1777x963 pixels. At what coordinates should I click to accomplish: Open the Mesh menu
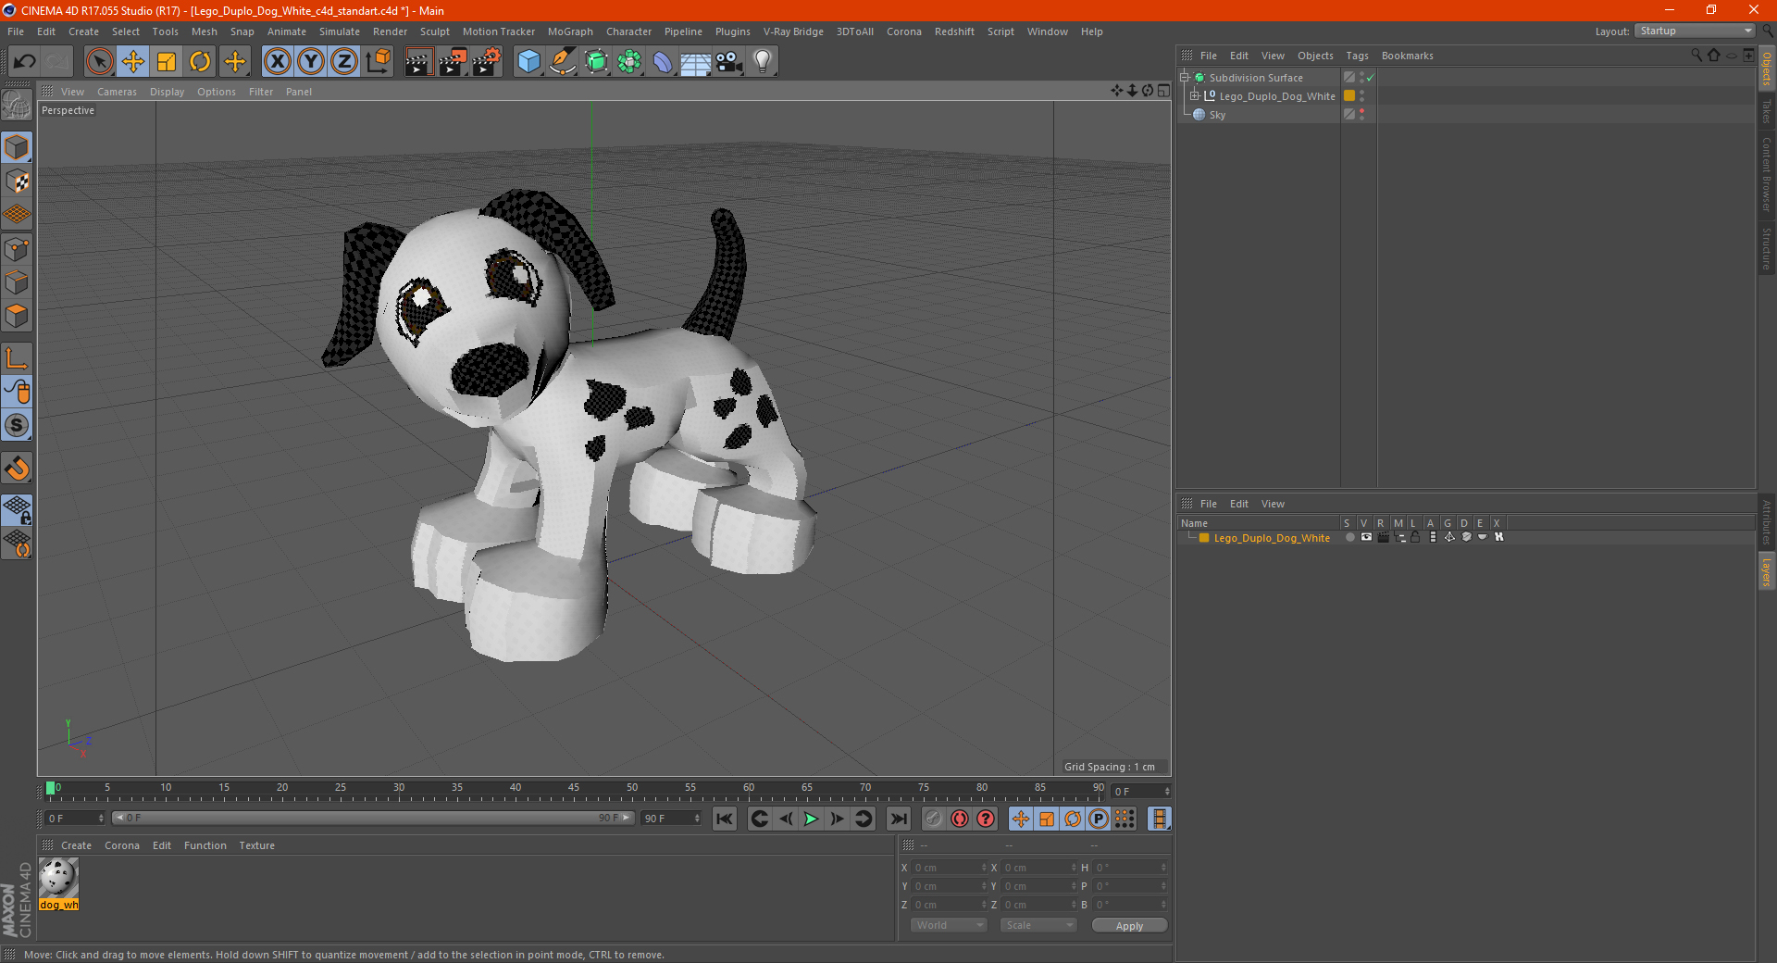204,31
